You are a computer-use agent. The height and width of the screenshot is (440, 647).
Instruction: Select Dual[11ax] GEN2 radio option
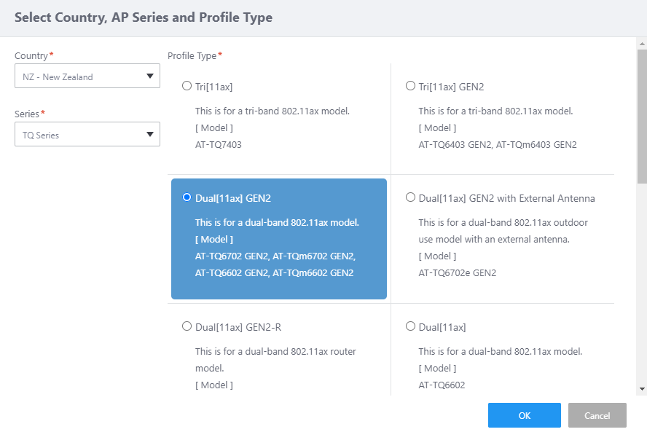pos(187,197)
